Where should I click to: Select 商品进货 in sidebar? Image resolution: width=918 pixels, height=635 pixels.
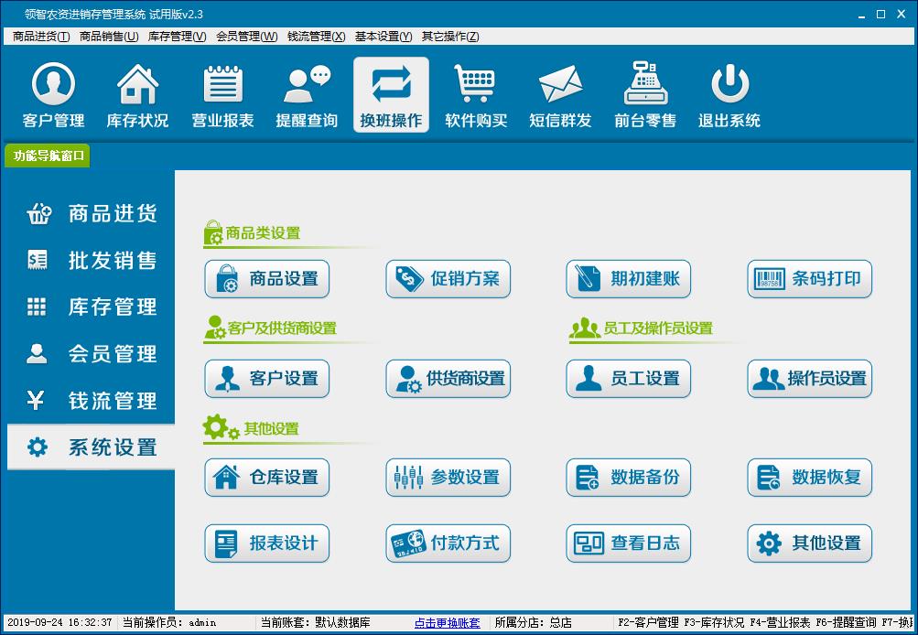[92, 213]
